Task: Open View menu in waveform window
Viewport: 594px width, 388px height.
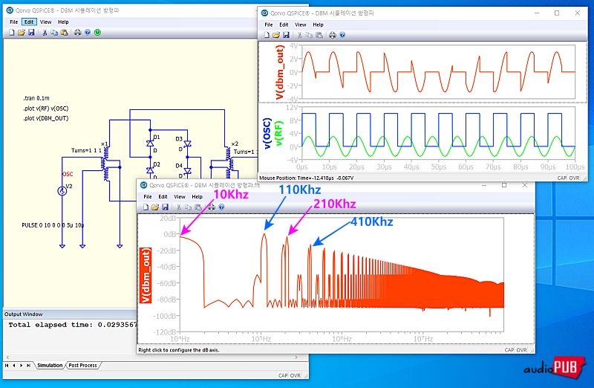Action: click(301, 25)
